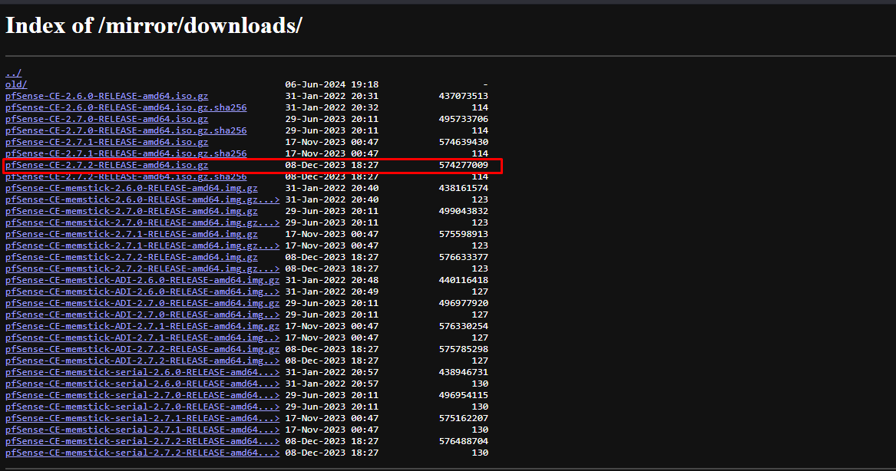Open memstick-serial-2.7.1 link sized 575162207
This screenshot has width=896, height=471.
(142, 418)
